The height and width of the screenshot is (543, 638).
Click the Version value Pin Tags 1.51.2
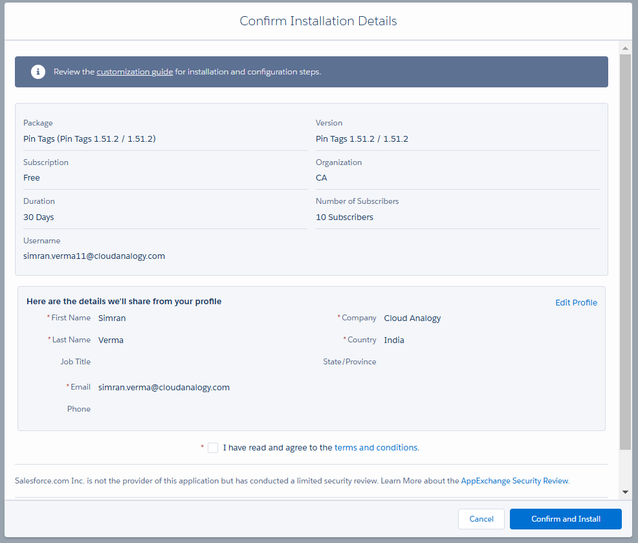tap(362, 139)
